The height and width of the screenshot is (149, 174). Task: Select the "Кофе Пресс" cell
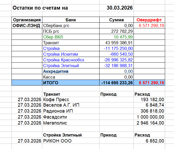[71, 100]
